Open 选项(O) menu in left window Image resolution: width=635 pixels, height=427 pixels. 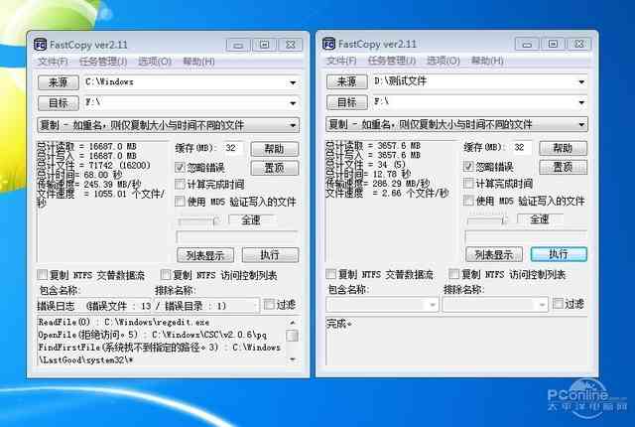point(155,62)
